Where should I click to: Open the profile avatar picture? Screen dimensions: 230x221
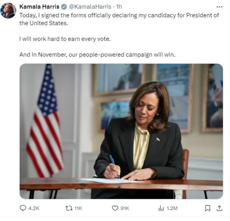coord(8,11)
